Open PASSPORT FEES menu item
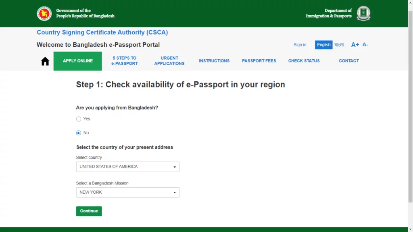 point(259,61)
